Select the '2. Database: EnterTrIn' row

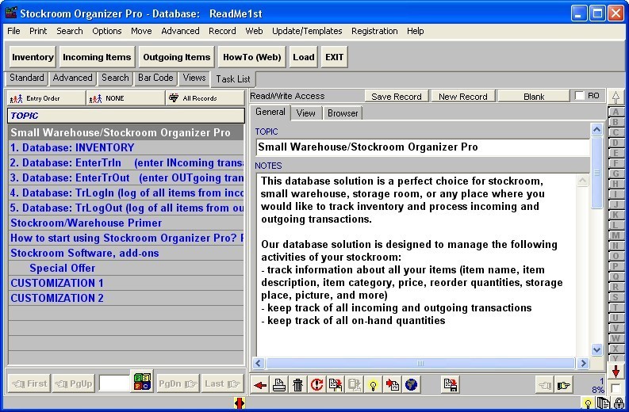point(126,162)
